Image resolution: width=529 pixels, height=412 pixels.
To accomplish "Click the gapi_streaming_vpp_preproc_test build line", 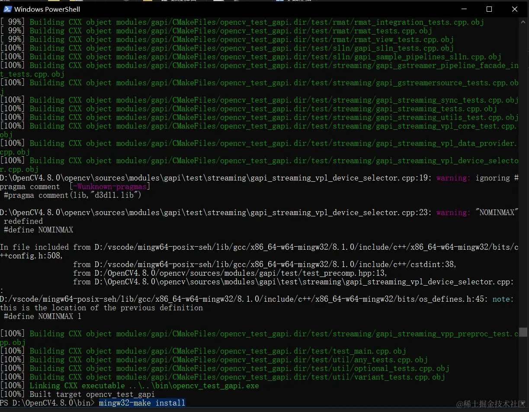I will click(x=259, y=338).
